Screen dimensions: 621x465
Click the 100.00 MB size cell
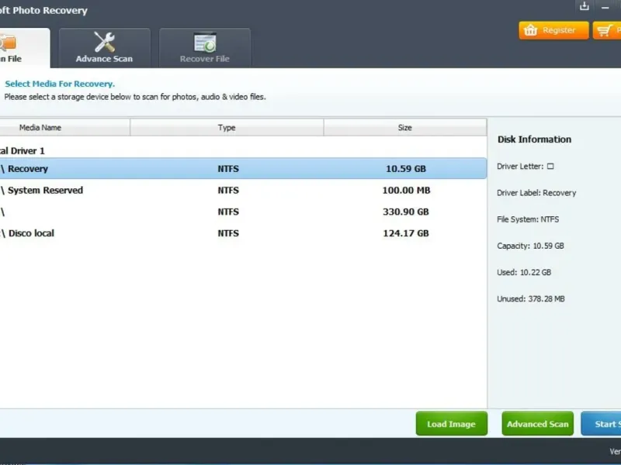[x=406, y=190]
